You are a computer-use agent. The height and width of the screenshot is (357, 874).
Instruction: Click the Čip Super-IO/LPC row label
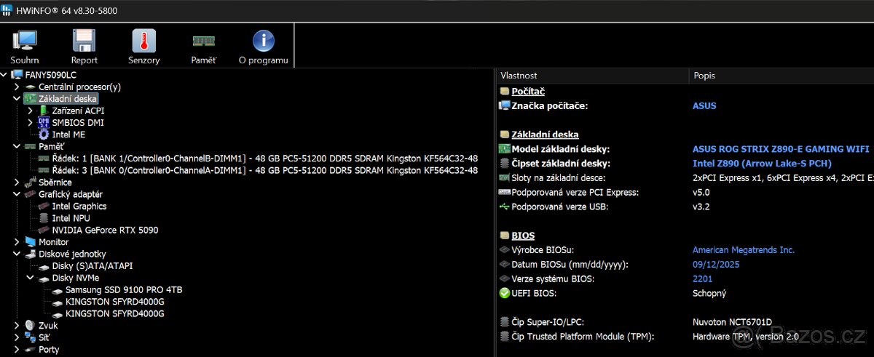tap(548, 321)
